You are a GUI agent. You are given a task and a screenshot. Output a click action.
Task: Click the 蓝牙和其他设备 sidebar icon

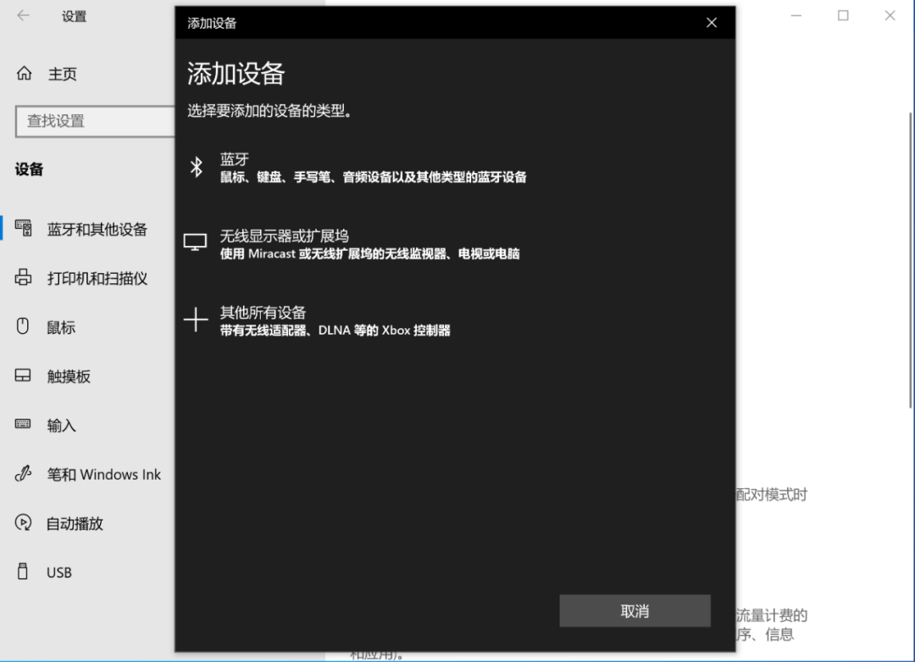pos(24,228)
